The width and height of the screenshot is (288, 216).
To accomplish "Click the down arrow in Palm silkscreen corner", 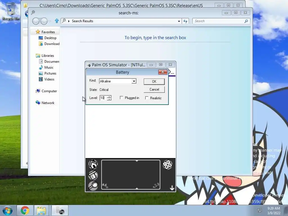I will tap(172, 188).
